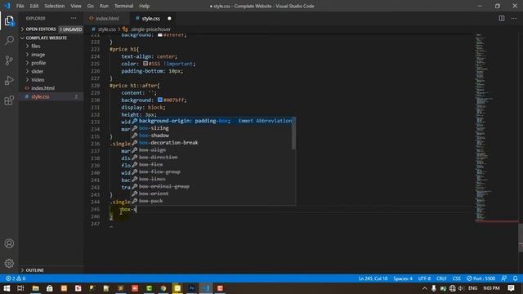
Task: Expand the slider folder
Action: [51, 71]
